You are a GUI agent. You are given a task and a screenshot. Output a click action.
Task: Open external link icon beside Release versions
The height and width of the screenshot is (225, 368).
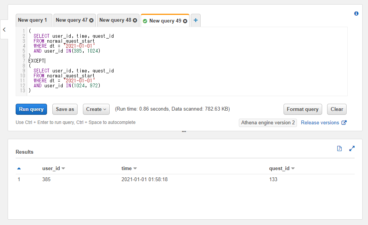click(344, 122)
